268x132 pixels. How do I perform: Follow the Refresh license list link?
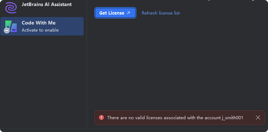[161, 13]
